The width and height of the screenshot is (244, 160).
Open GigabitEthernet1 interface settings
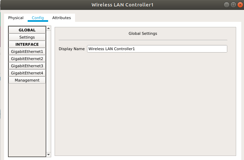[x=27, y=52]
